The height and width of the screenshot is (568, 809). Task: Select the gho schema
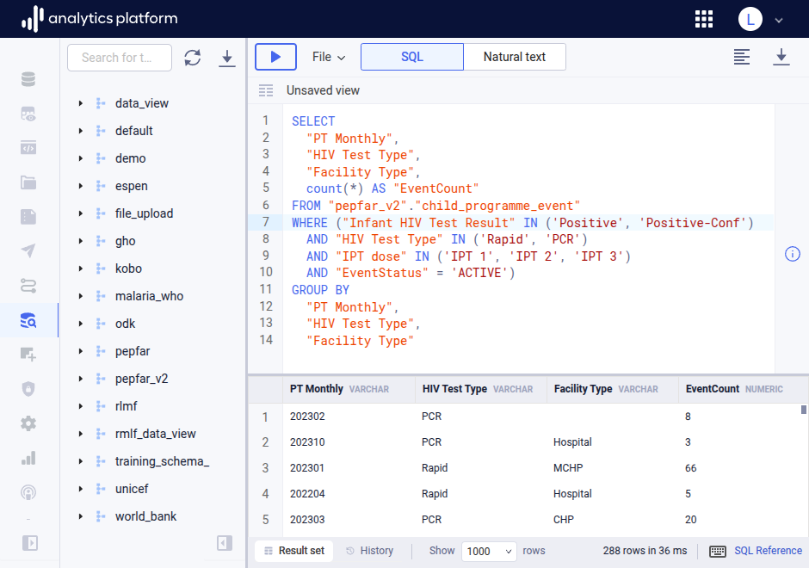(x=126, y=241)
